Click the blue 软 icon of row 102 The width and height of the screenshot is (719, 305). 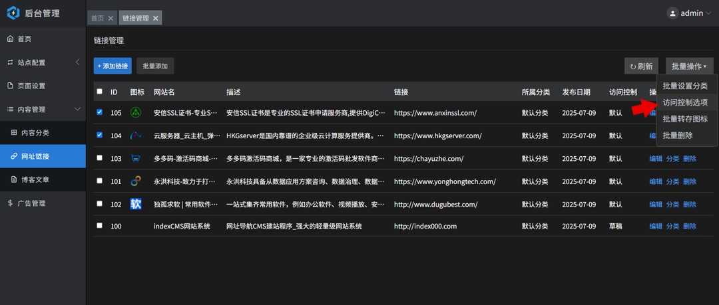[136, 204]
